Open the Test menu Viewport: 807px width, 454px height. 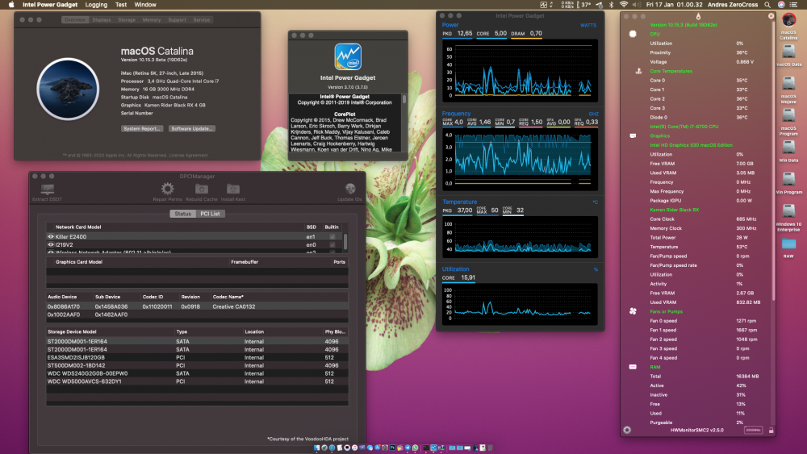coord(121,5)
